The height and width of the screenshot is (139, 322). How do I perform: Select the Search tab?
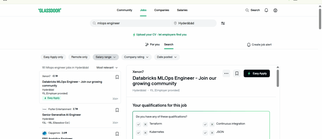[169, 45]
